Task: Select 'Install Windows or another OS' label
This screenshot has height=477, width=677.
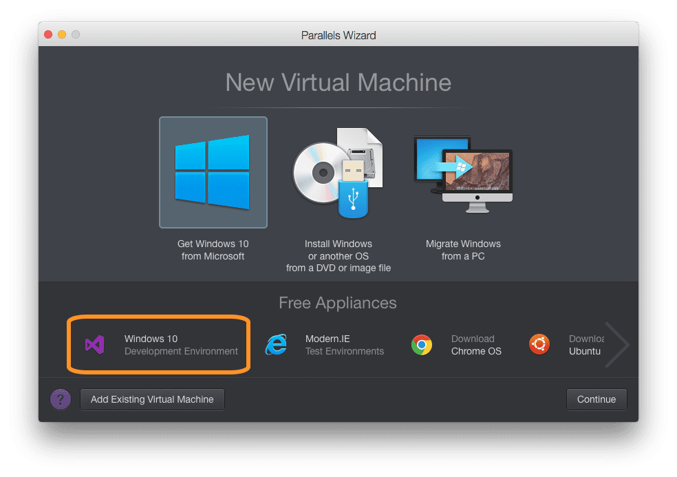Action: point(338,256)
